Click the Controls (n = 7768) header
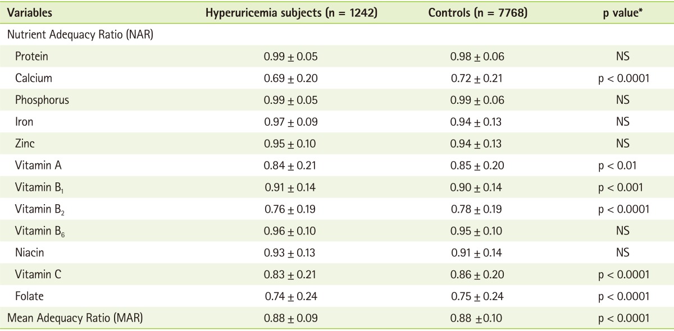Image resolution: width=674 pixels, height=331 pixels. (477, 12)
